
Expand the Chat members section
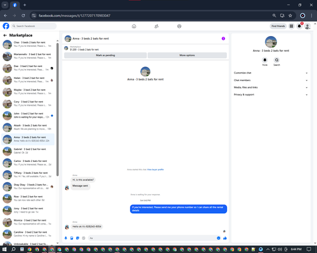tap(271, 80)
